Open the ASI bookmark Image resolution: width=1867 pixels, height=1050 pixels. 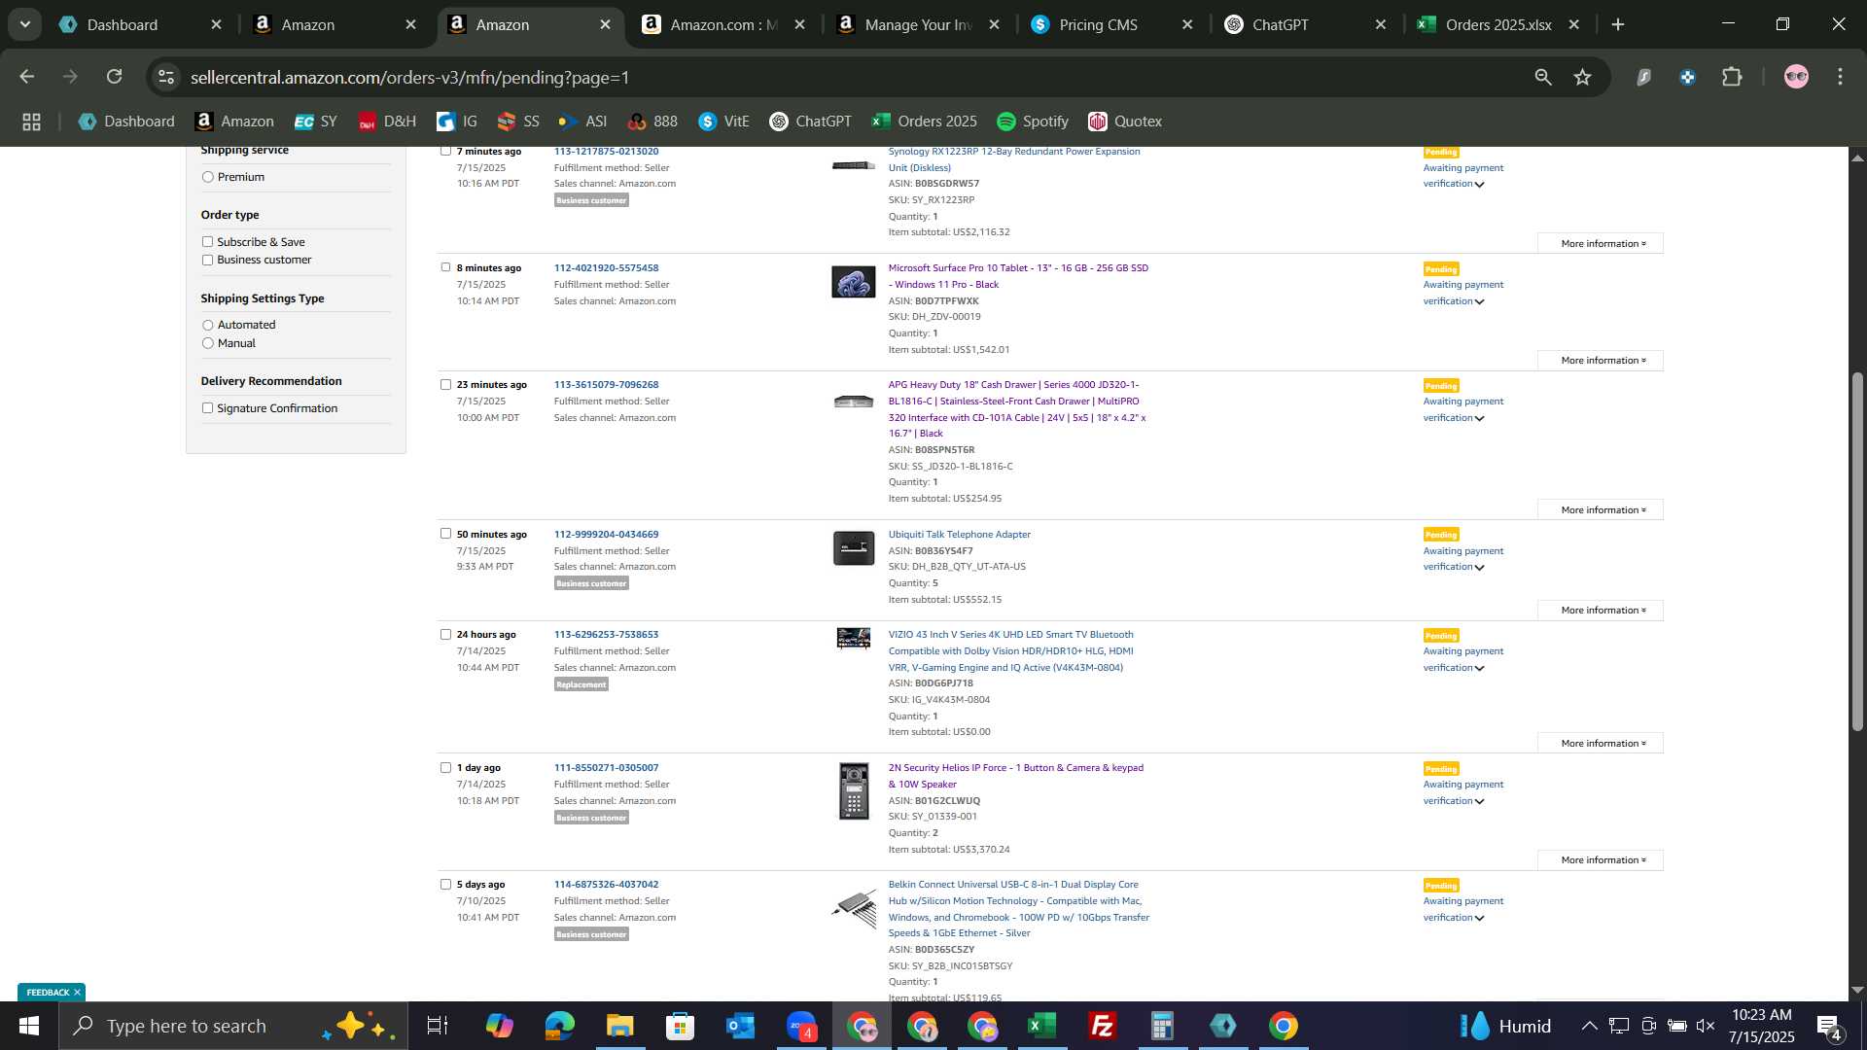pyautogui.click(x=582, y=122)
